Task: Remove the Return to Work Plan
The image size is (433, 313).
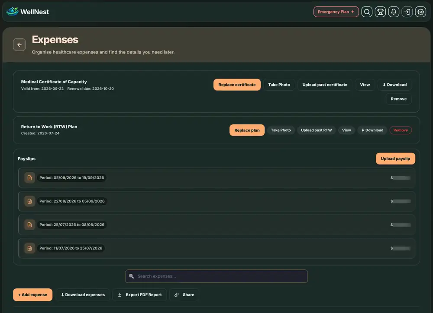Action: pos(401,130)
